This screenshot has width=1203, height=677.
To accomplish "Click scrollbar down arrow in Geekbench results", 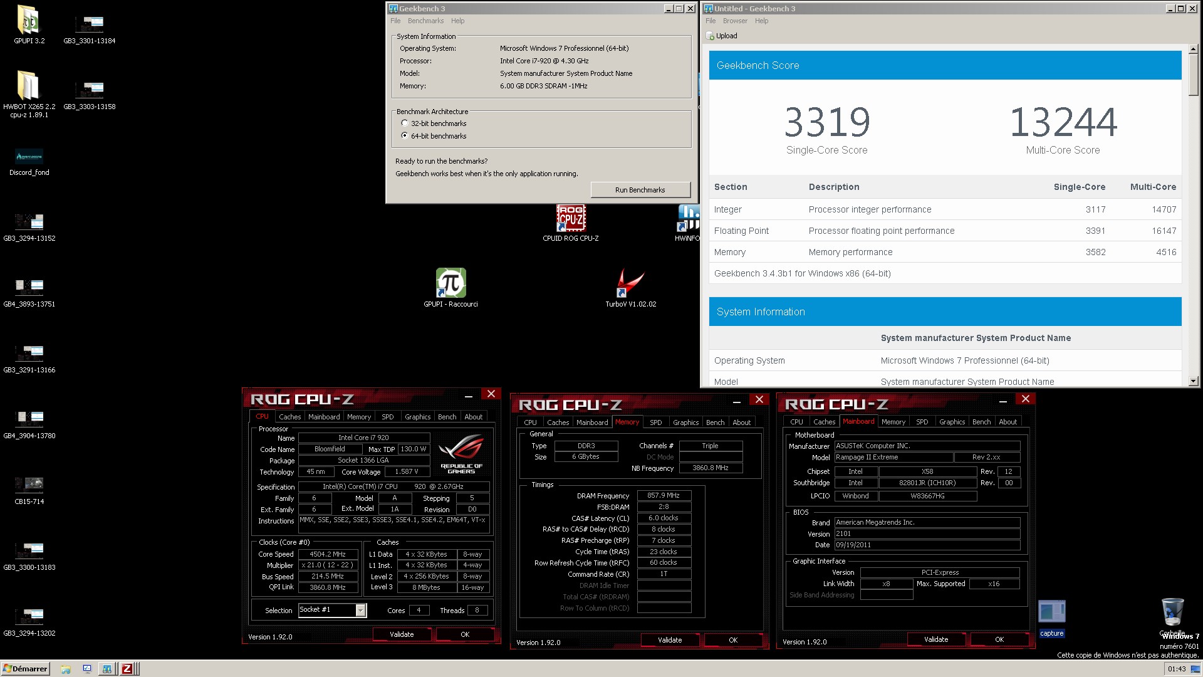I will [x=1194, y=380].
